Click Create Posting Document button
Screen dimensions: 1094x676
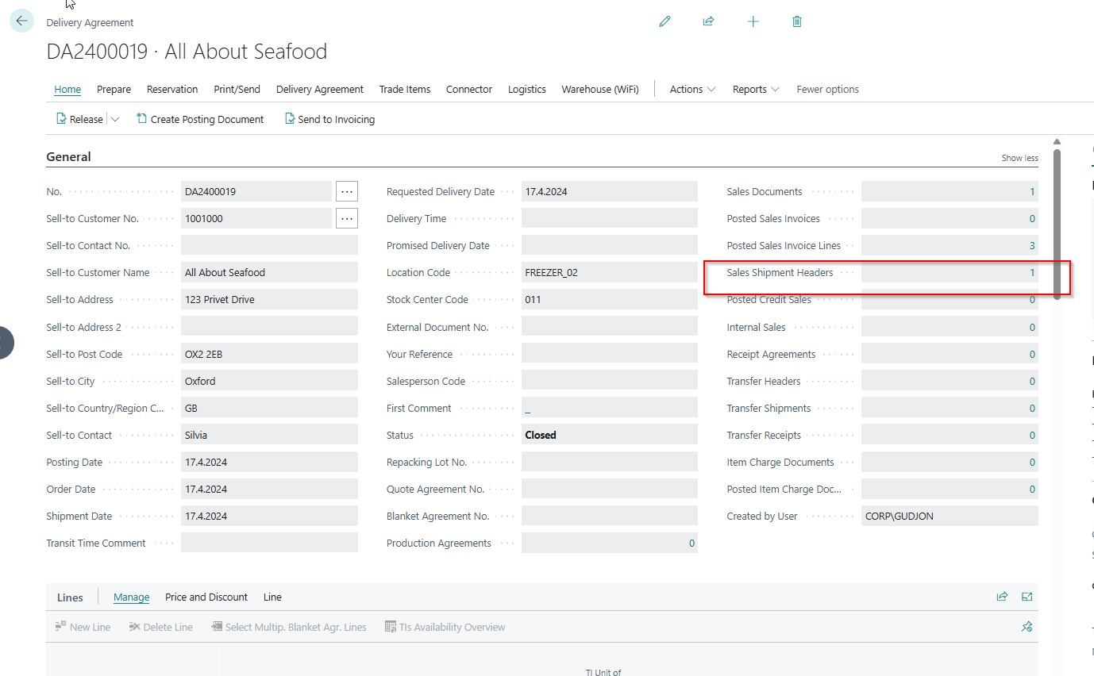pyautogui.click(x=200, y=119)
